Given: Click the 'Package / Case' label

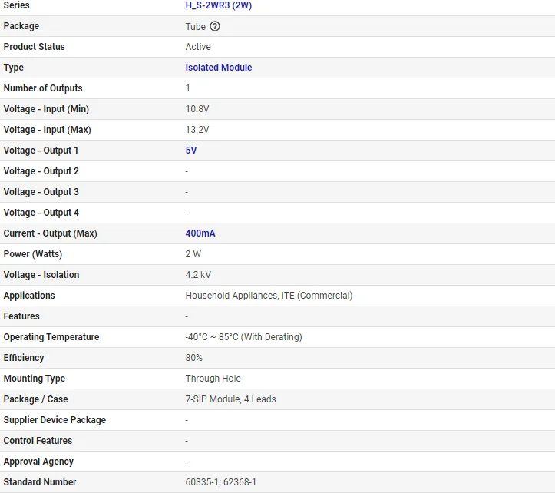Looking at the screenshot, I should coord(36,399).
